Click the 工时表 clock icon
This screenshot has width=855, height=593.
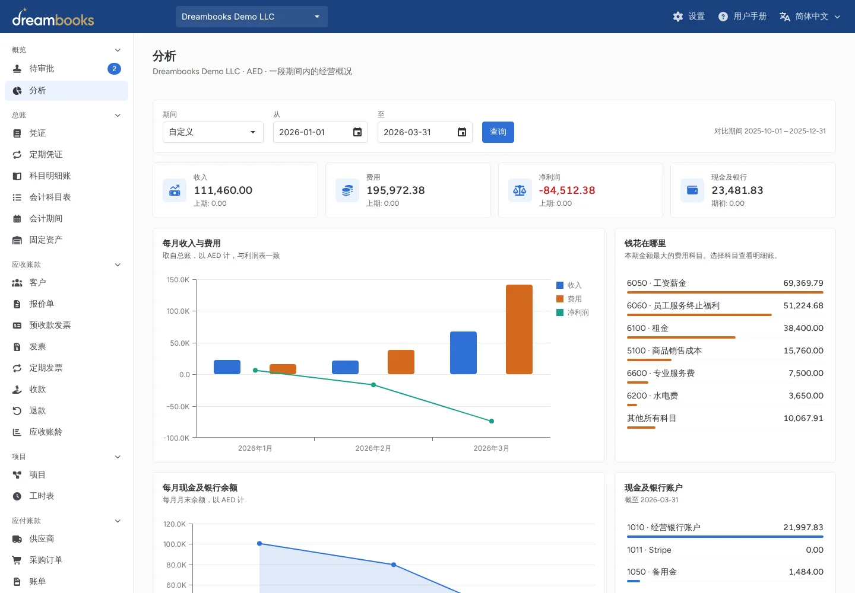(17, 496)
